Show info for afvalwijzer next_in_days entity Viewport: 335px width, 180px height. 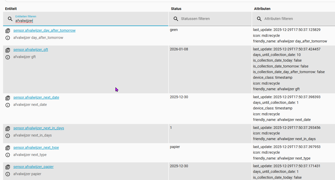pos(8,136)
